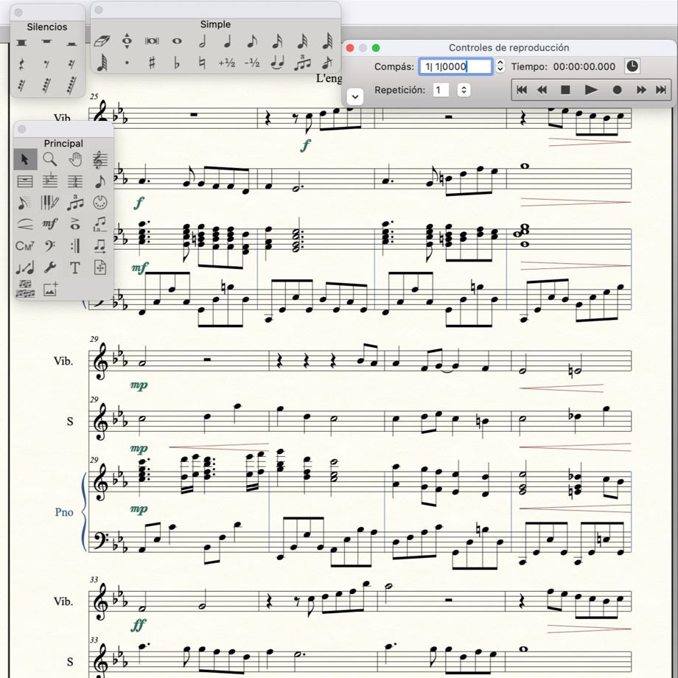Choose the sharp accidental icon

[153, 63]
